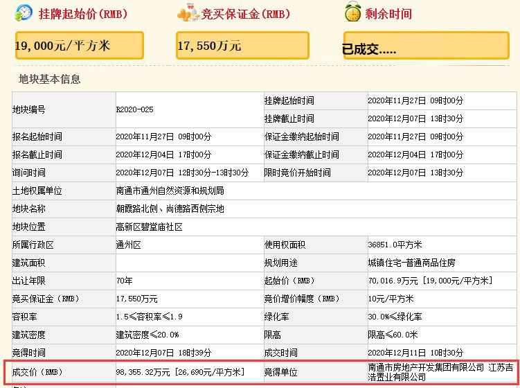The width and height of the screenshot is (520, 388).
Task: Click the 成交价（RMB） label
Action: click(37, 372)
